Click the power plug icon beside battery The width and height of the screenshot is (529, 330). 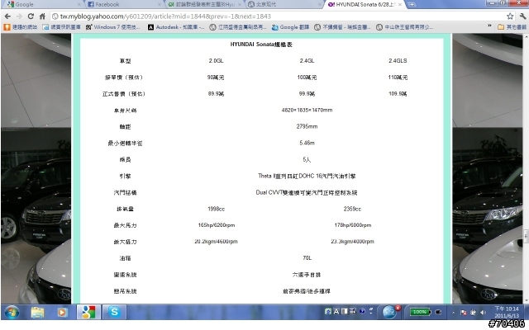point(438,312)
